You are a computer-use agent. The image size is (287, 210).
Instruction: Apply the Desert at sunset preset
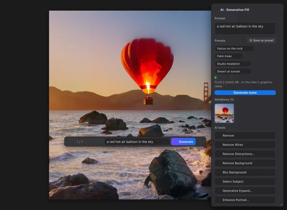(233, 71)
